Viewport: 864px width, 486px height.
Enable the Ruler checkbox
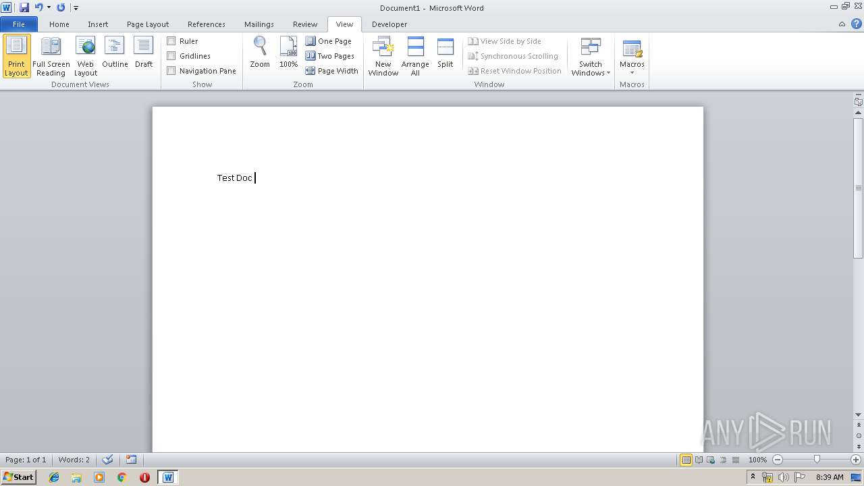[171, 41]
